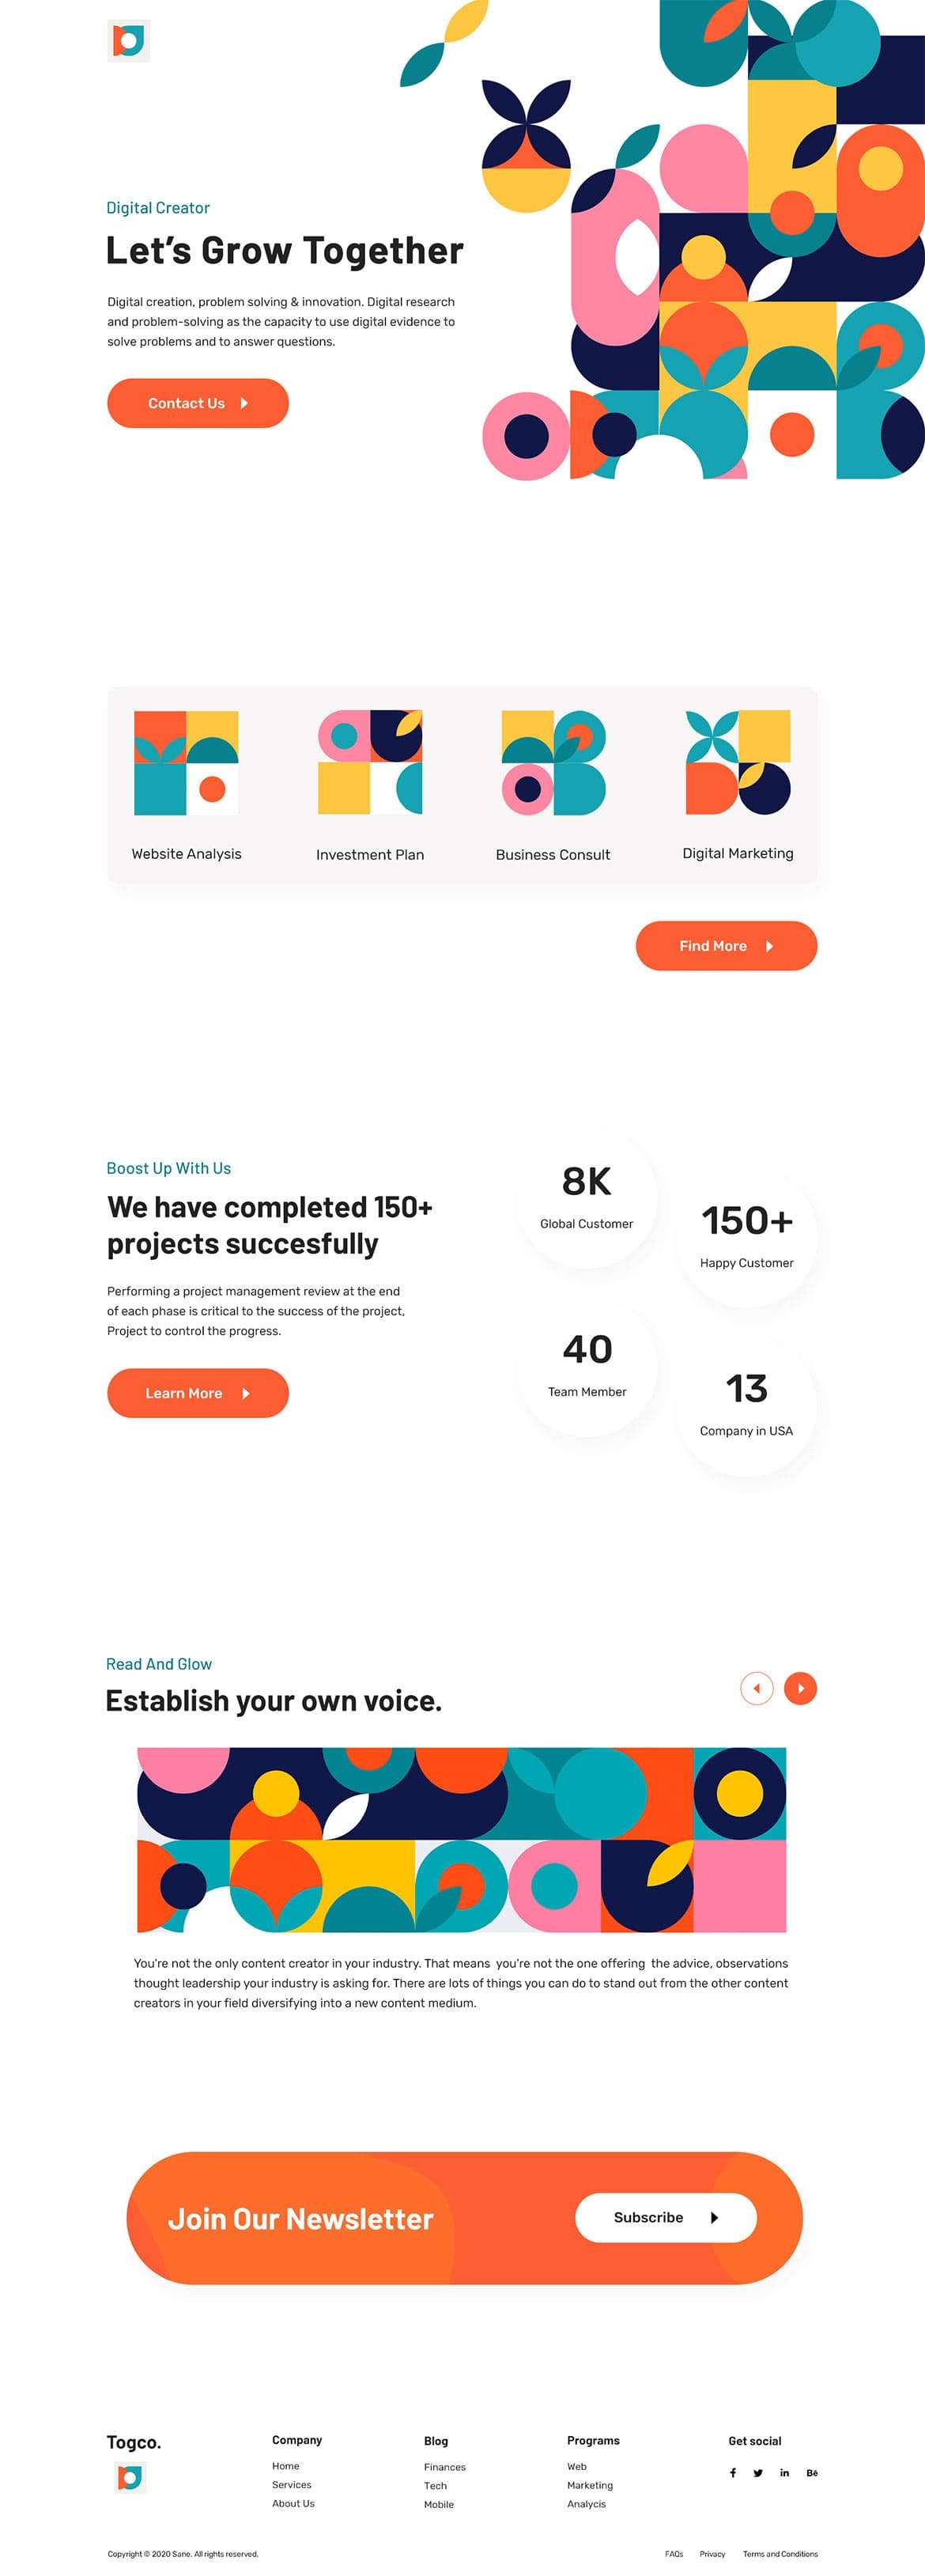Click the Website Analysis service icon
The height and width of the screenshot is (2576, 925).
tap(186, 763)
